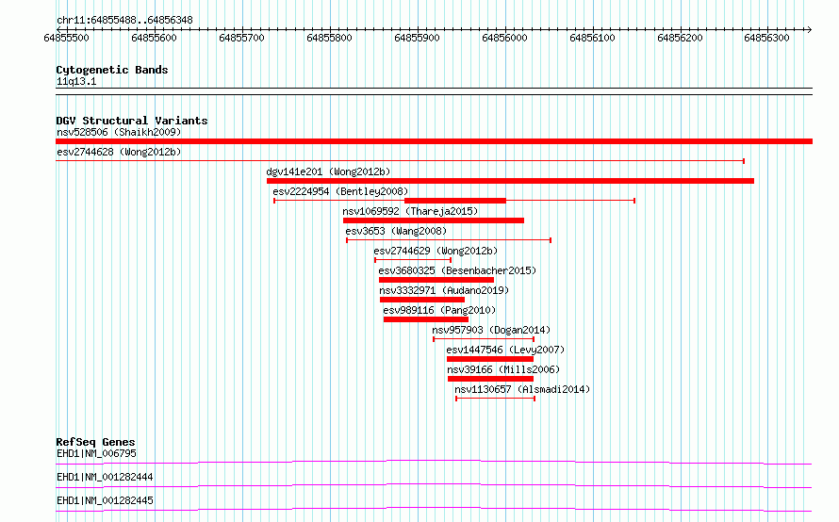Image resolution: width=839 pixels, height=522 pixels.
Task: Select the 11q13.1 band label
Action: 76,81
